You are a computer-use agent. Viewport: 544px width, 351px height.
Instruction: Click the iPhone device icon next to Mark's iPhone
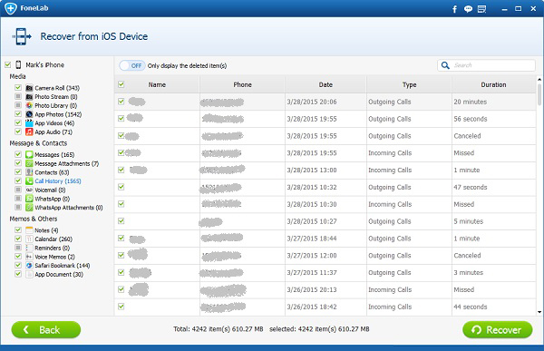18,64
